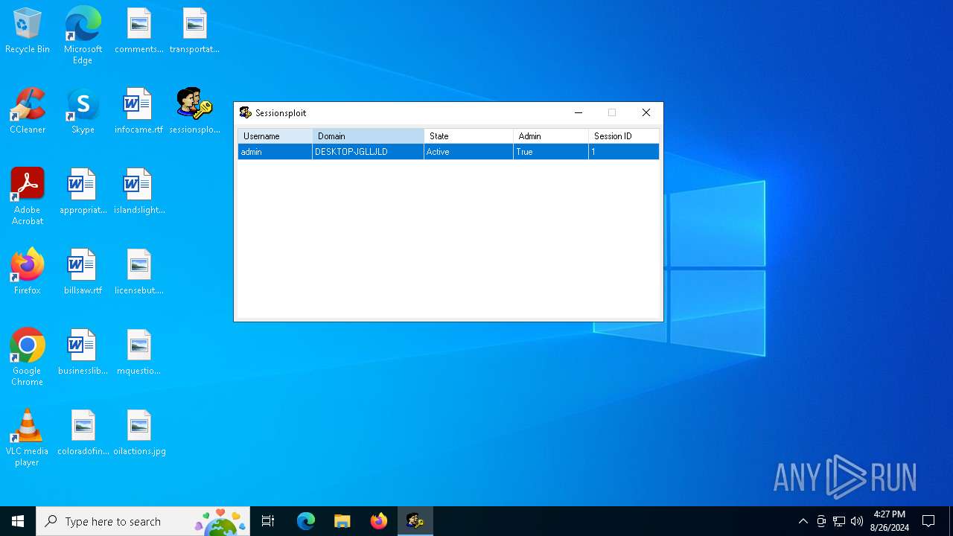Click the DESKTOP-JGLLJLD domain cell
The width and height of the screenshot is (953, 536).
coord(369,152)
